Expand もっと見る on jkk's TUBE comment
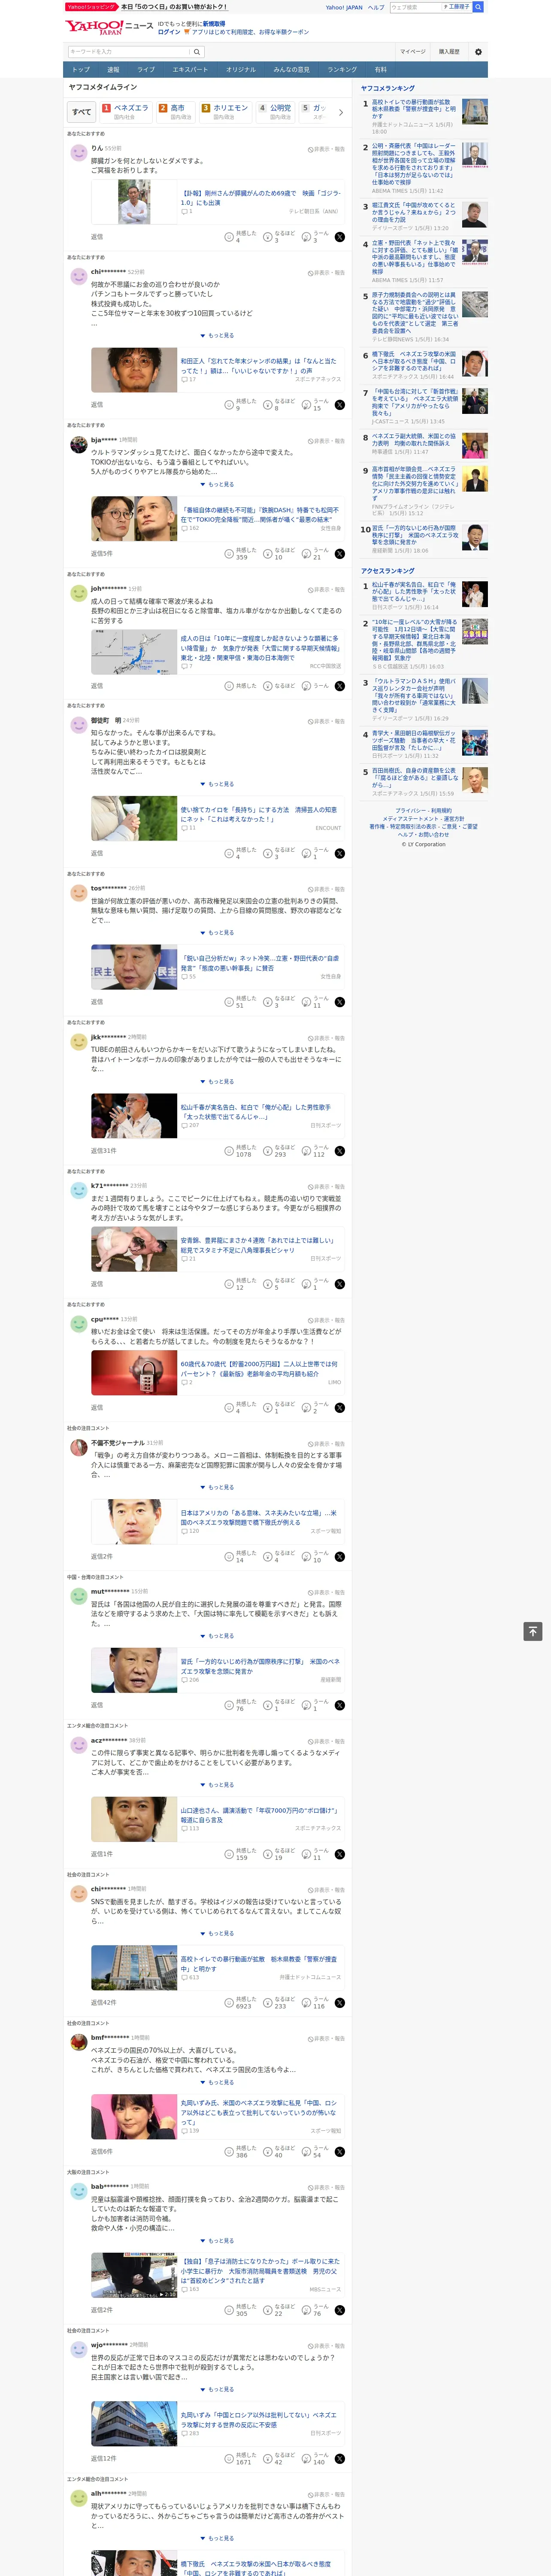Viewport: 551px width, 2576px height. tap(217, 1082)
